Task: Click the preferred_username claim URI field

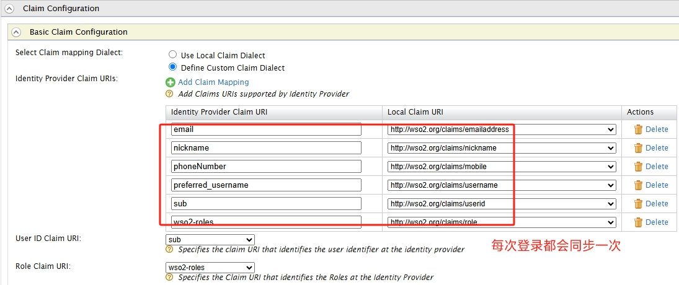Action: [266, 185]
